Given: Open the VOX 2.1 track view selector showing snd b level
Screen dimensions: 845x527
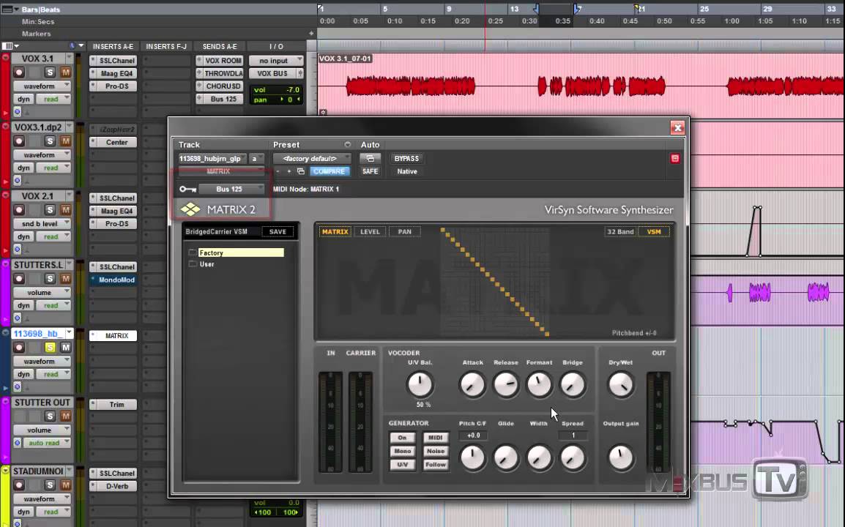Looking at the screenshot, I should point(42,224).
